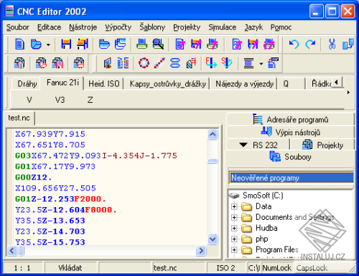Switch to the Dráhy tab

tap(27, 84)
